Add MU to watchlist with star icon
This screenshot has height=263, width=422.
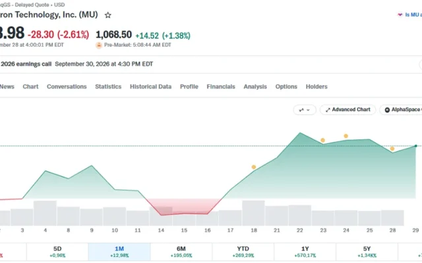click(x=108, y=15)
